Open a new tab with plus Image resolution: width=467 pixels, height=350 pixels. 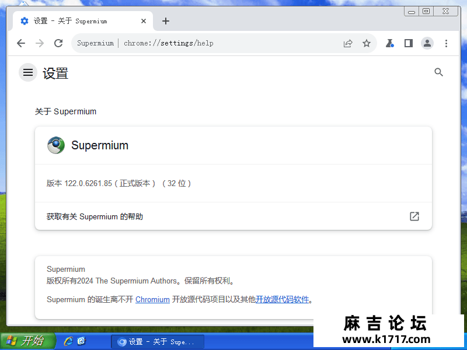pos(166,21)
